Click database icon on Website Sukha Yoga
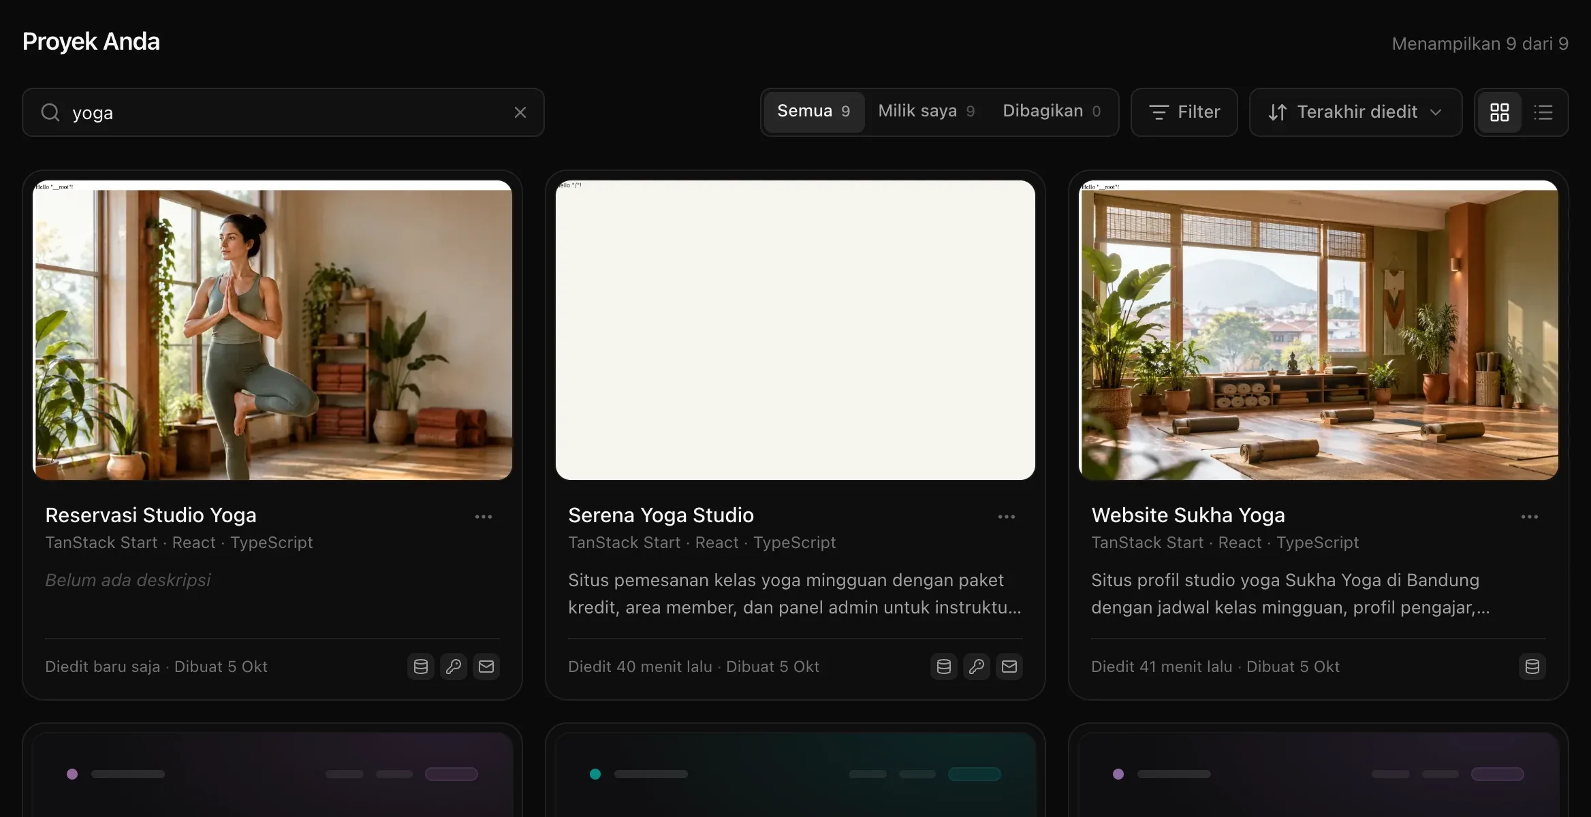1591x817 pixels. [x=1532, y=667]
